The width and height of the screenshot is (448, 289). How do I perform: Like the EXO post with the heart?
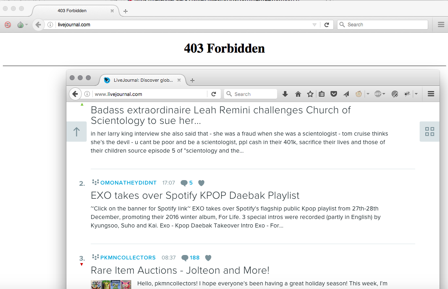point(201,183)
